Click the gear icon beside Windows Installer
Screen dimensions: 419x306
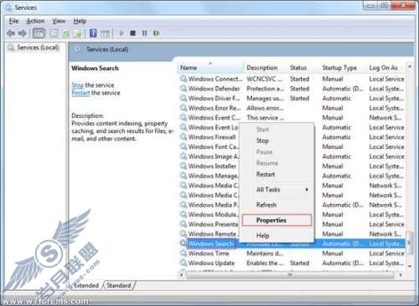pos(184,166)
